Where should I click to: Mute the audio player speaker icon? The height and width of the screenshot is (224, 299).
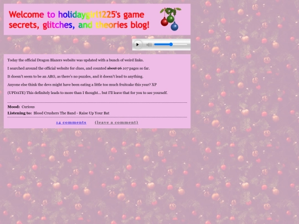[x=149, y=45]
